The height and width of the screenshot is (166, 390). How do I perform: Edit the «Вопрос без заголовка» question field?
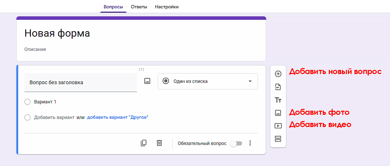coord(81,83)
